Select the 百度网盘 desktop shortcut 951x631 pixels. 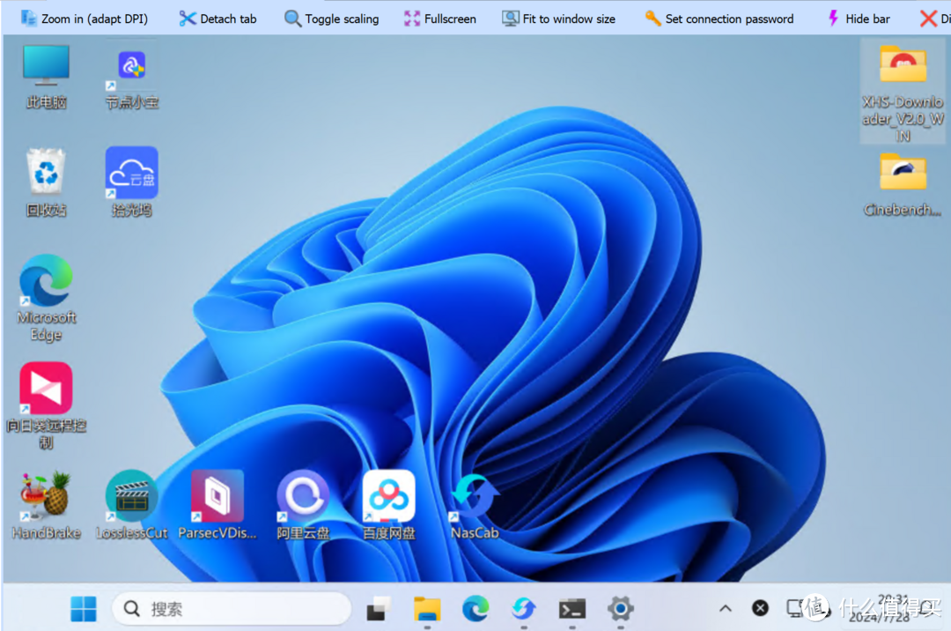tap(388, 504)
